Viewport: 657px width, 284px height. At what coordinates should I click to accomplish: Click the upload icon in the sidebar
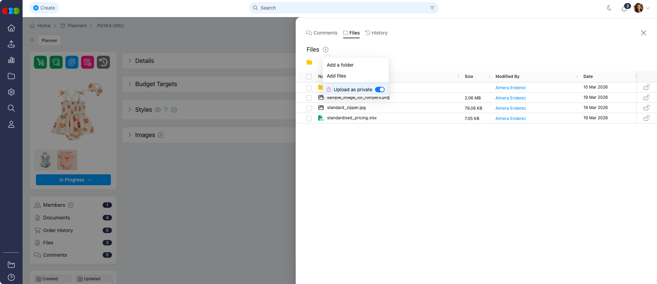[11, 44]
